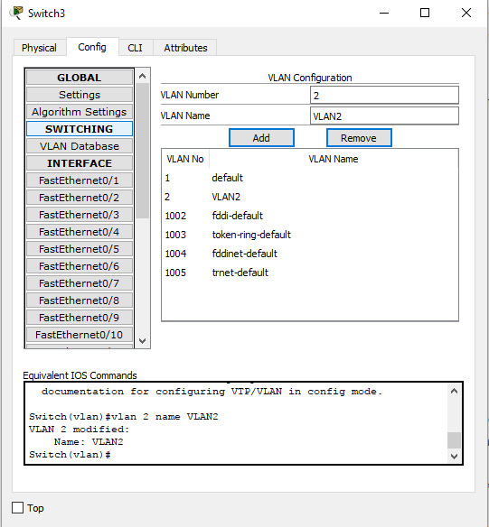Focus the VLAN Name input field
The image size is (489, 527).
[384, 116]
